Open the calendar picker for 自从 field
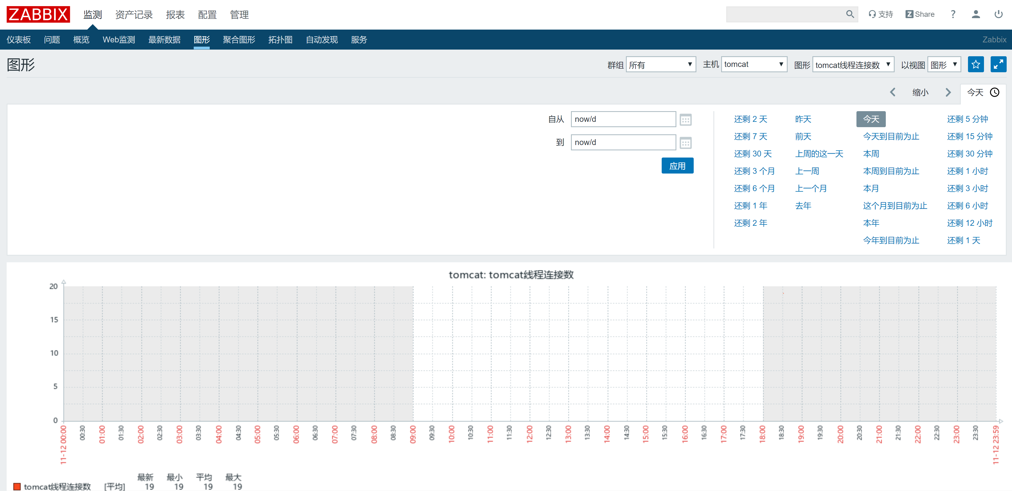 coord(685,120)
